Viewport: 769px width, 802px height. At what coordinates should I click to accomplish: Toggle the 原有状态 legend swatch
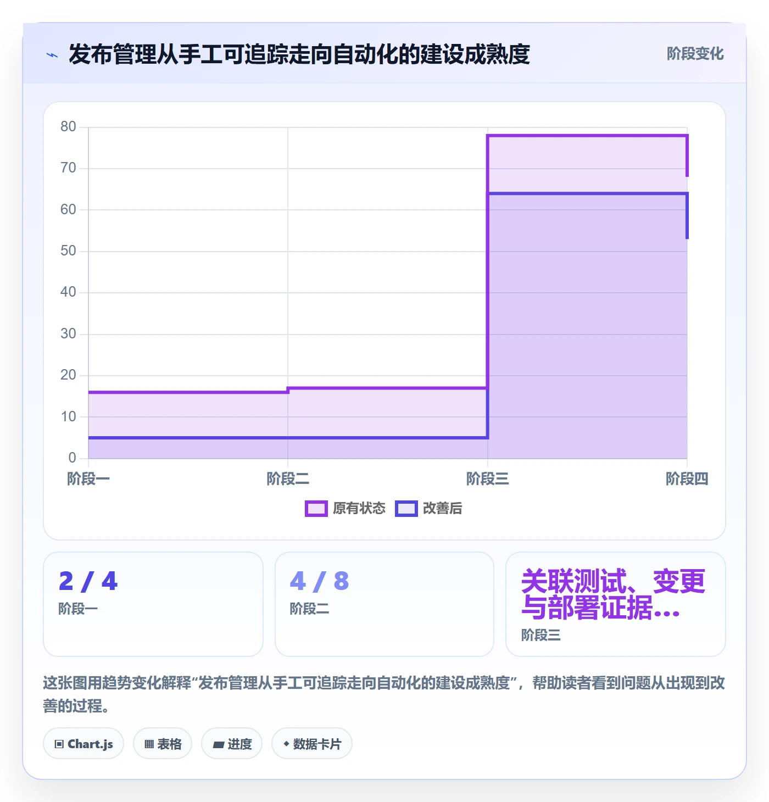coord(316,509)
